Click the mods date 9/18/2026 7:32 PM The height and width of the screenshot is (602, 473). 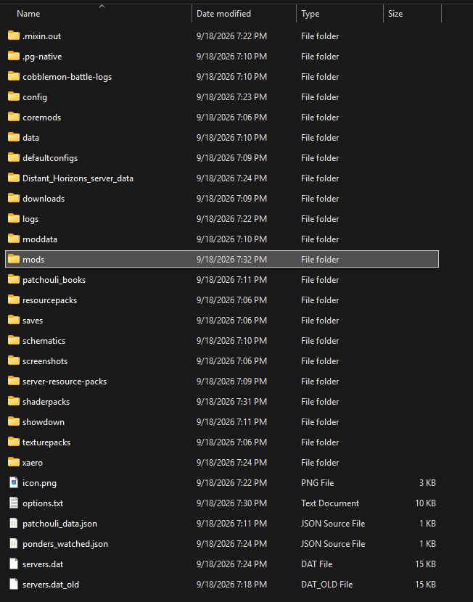[x=231, y=259]
